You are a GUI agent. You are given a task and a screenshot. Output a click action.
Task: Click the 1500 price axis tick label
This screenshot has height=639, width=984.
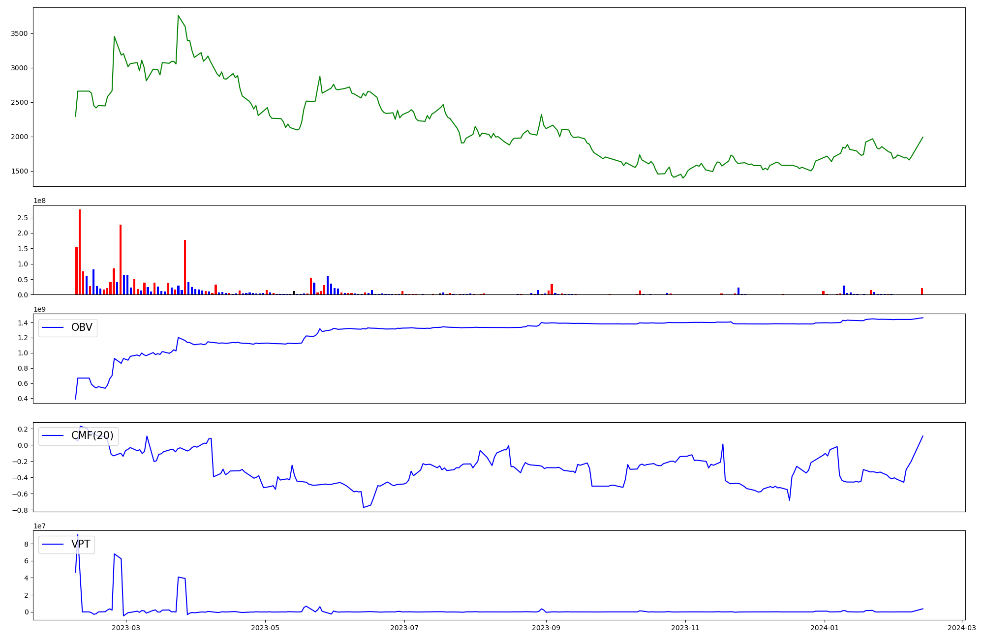(20, 172)
